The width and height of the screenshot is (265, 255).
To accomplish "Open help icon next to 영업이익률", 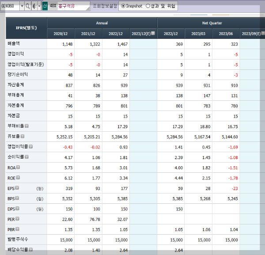I will (31, 147).
